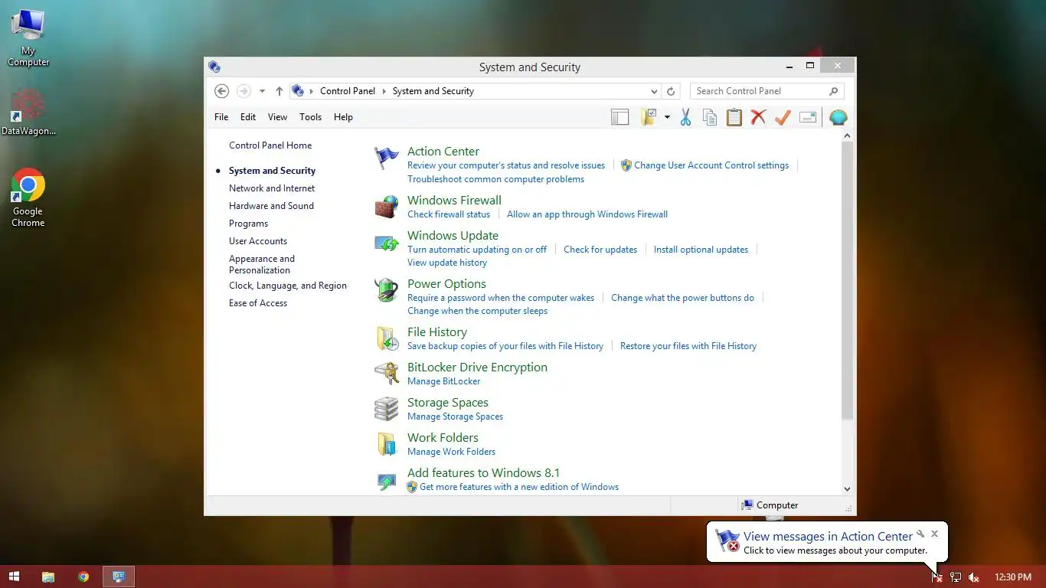Image resolution: width=1046 pixels, height=588 pixels.
Task: Click the My Computer desktop icon
Action: 28,38
